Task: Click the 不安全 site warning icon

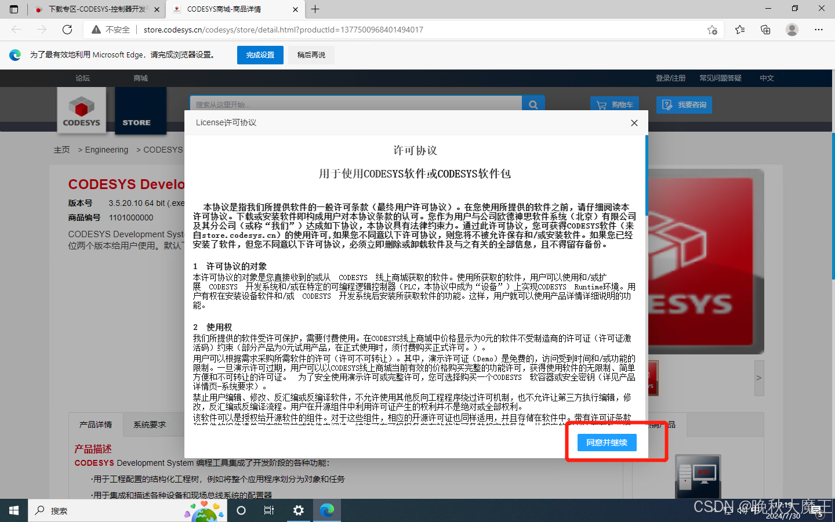Action: [x=96, y=30]
